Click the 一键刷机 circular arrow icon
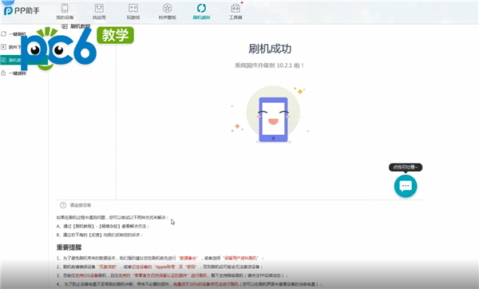The image size is (479, 289). (3, 34)
